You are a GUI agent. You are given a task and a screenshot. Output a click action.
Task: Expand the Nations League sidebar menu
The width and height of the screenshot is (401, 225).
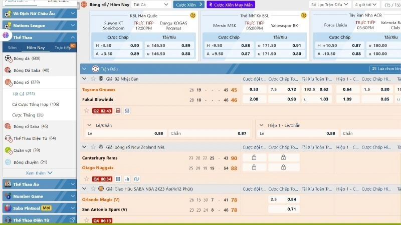40,25
